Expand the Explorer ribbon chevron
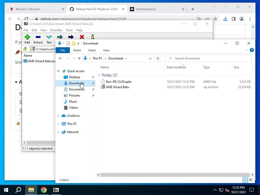Image resolution: width=260 pixels, height=195 pixels. coord(246,50)
